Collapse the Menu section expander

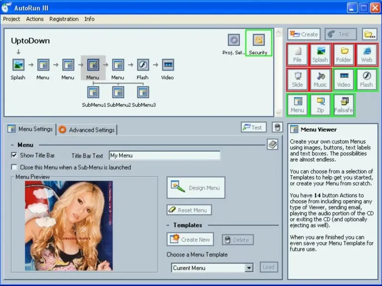12,145
